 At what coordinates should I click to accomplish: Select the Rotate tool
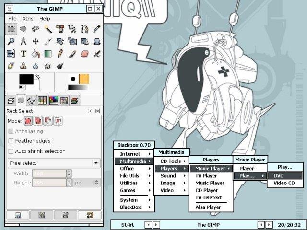(x=60, y=41)
